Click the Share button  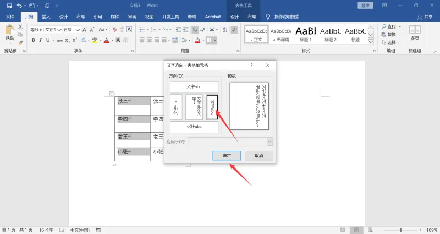pos(425,17)
